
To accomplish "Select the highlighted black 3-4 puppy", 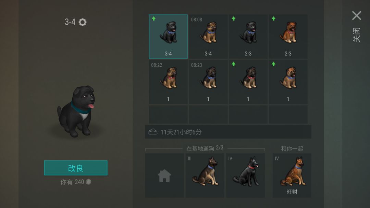I will click(x=168, y=37).
